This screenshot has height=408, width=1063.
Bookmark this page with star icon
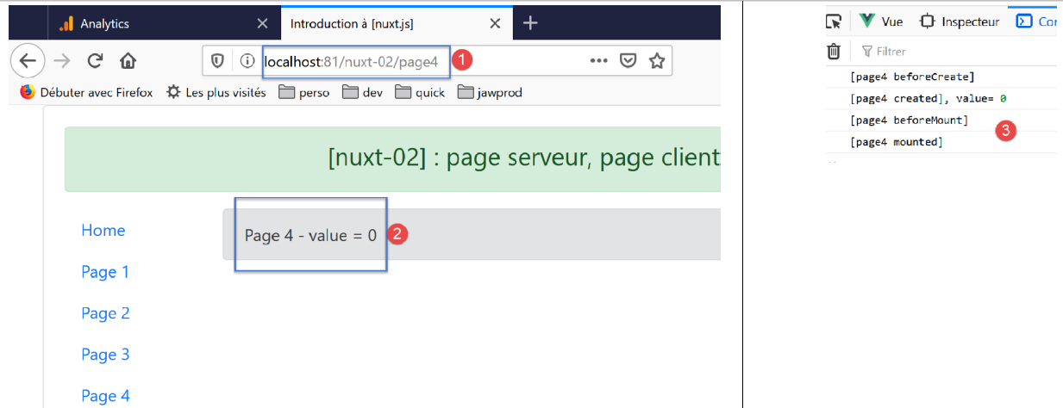pyautogui.click(x=657, y=61)
